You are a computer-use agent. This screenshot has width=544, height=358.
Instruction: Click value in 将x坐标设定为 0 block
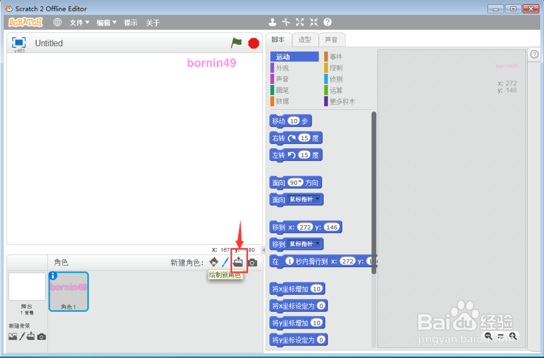tap(322, 306)
